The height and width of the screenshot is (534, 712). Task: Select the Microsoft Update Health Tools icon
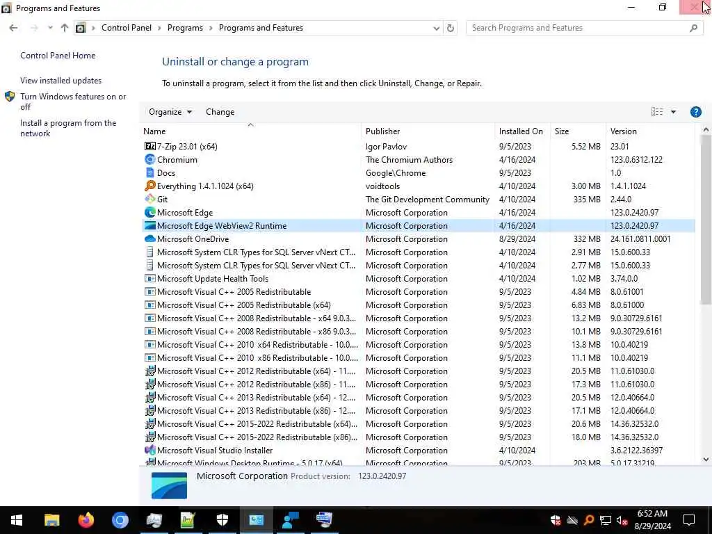[x=150, y=278]
